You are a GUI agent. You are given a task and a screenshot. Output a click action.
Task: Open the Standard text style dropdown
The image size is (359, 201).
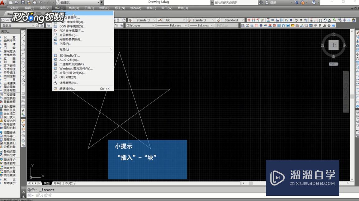(x=154, y=20)
